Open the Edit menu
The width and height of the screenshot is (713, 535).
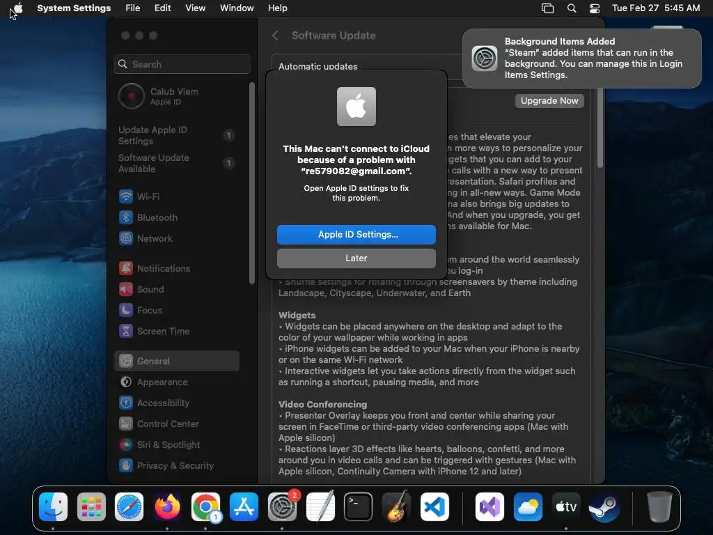pos(162,8)
